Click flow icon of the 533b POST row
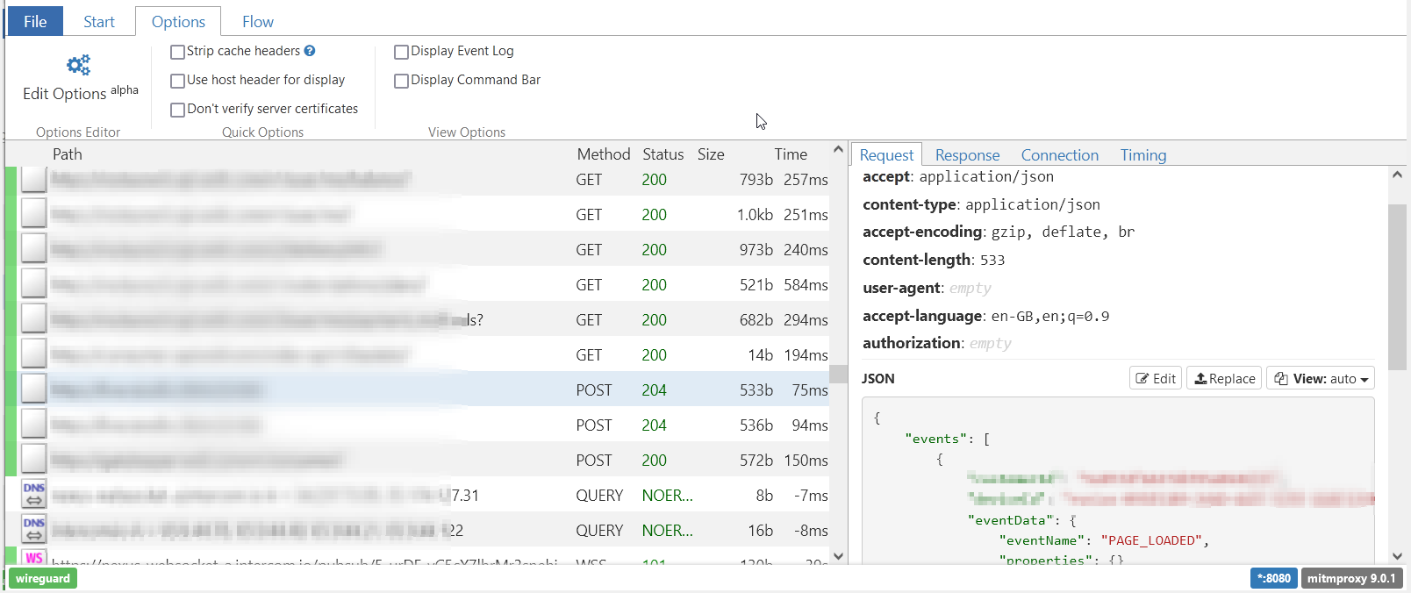 point(34,389)
